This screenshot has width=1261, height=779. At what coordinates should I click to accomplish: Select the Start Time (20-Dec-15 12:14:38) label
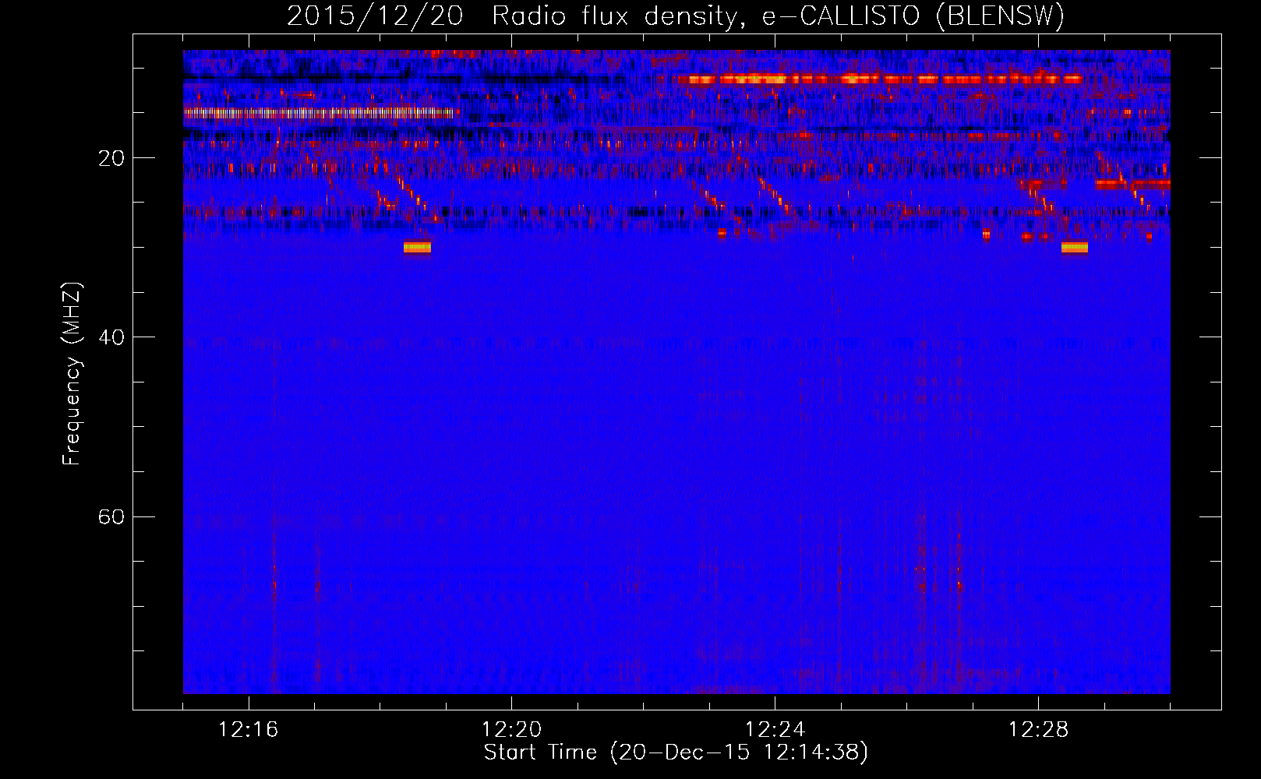point(676,753)
